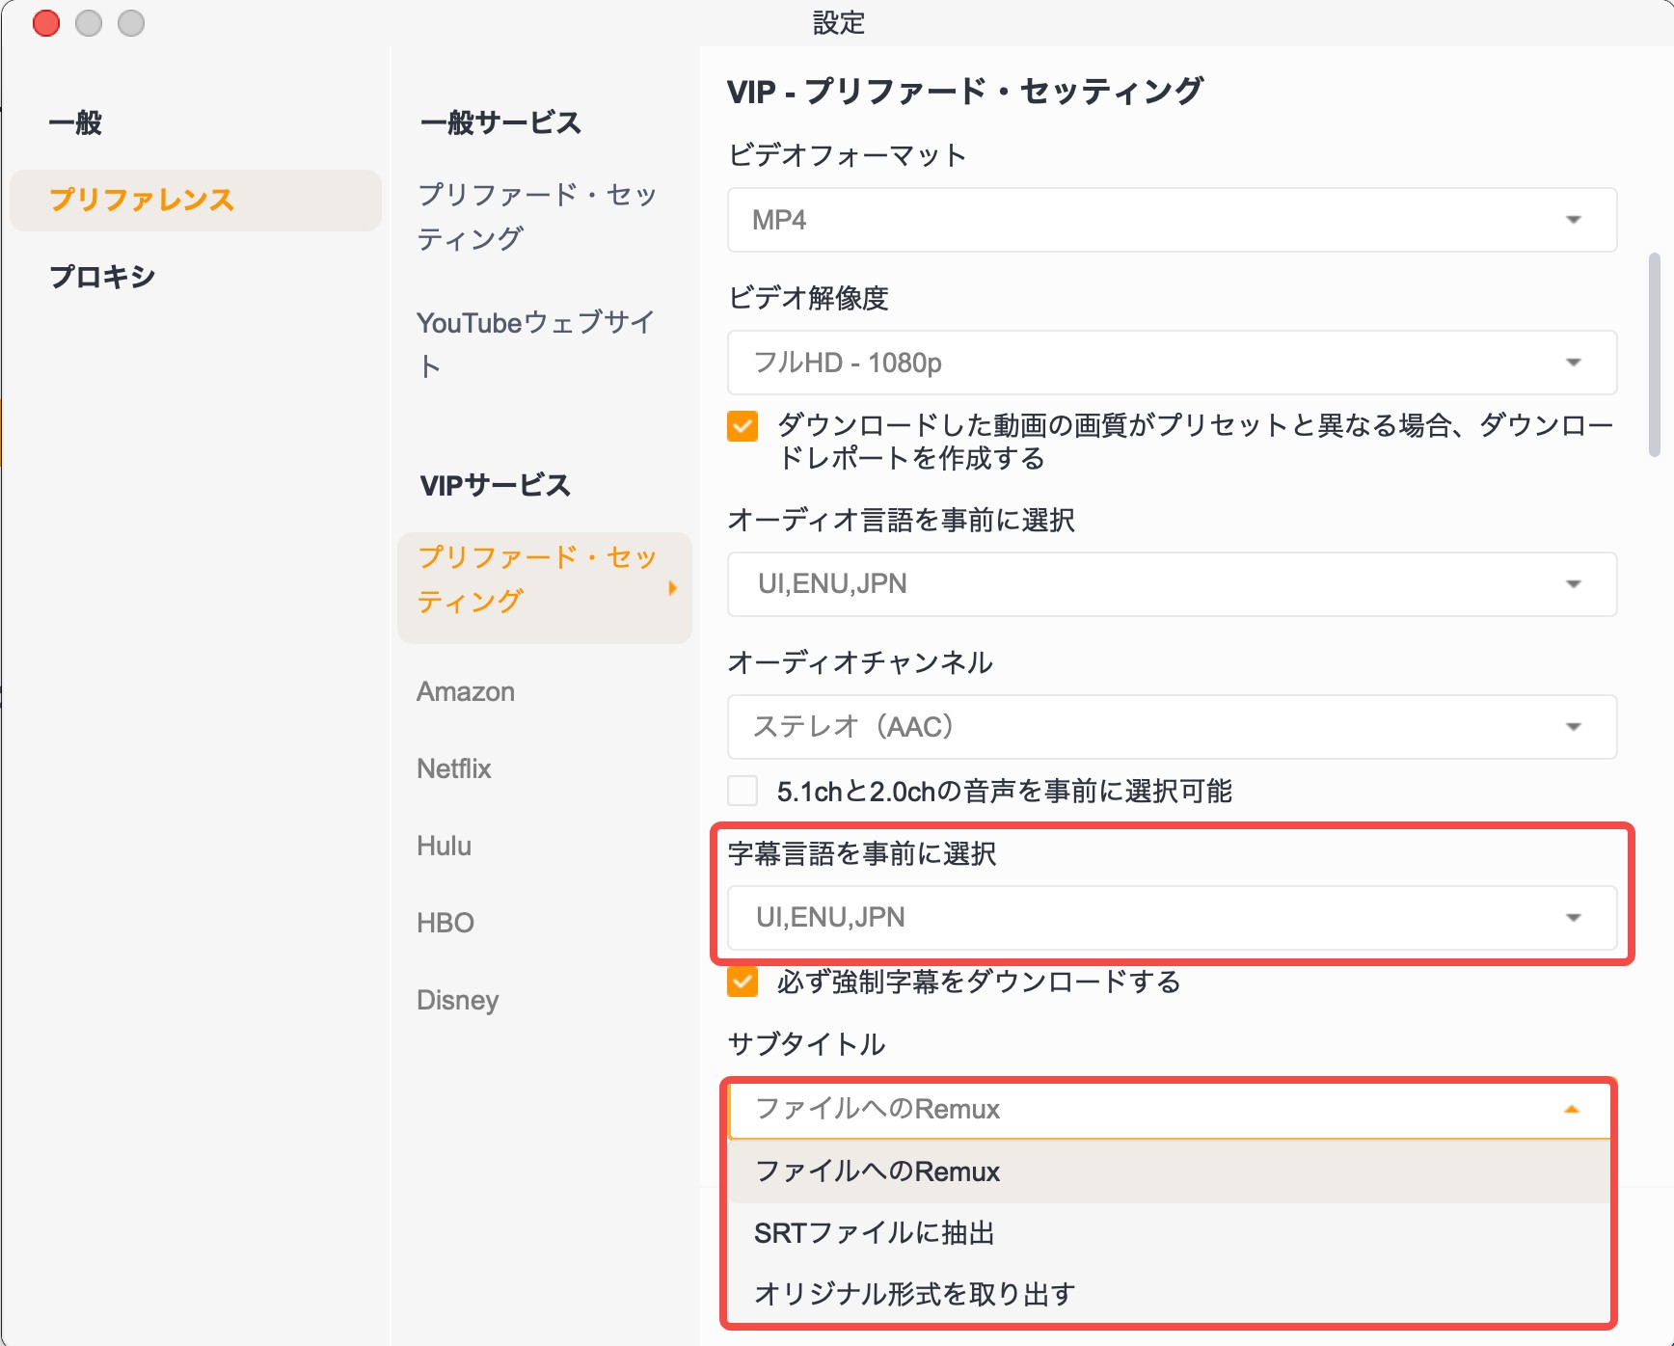Image resolution: width=1674 pixels, height=1346 pixels.
Task: Select プリファレンス in the left sidebar
Action: coord(196,200)
